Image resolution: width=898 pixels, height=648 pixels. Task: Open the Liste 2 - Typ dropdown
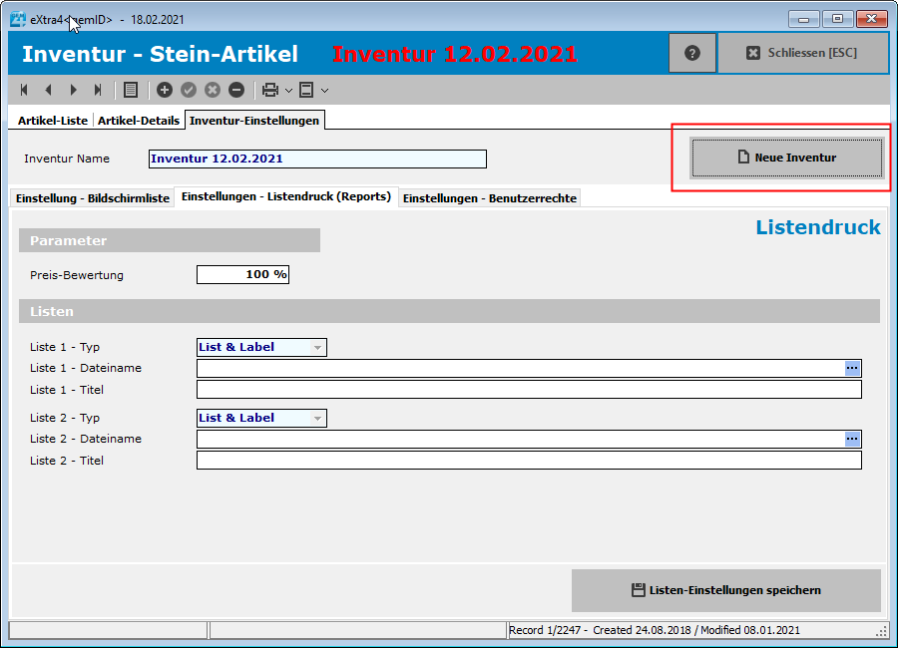pyautogui.click(x=317, y=419)
